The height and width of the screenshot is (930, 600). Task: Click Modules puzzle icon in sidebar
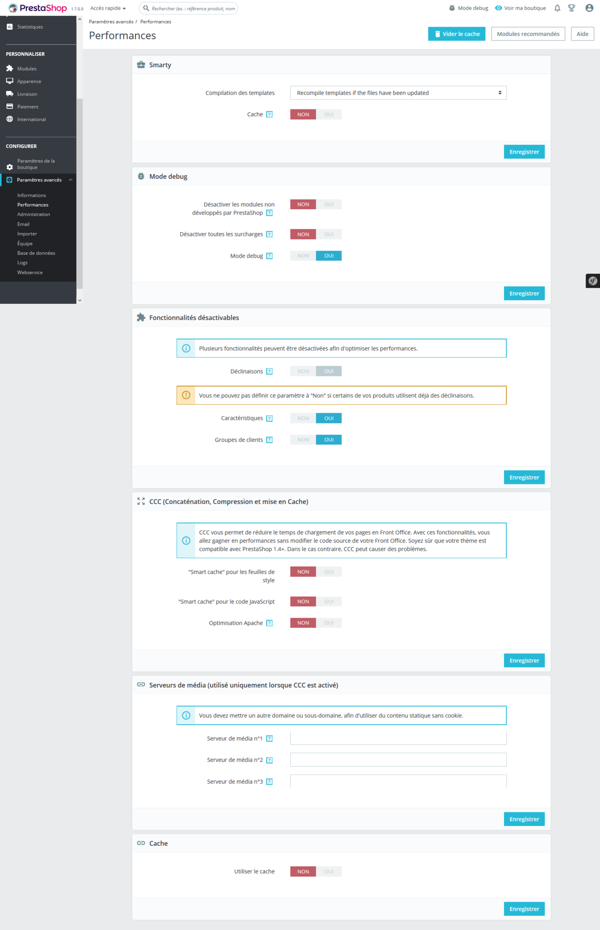(x=10, y=69)
